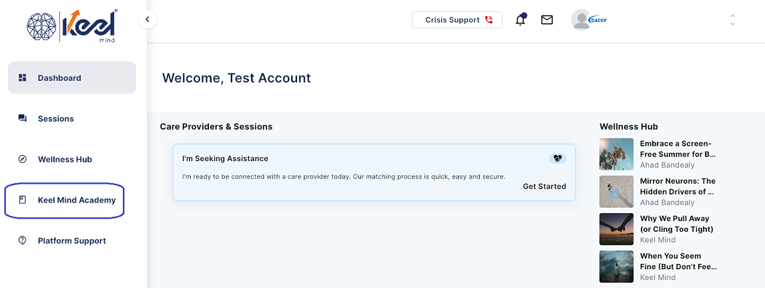This screenshot has height=288, width=765.
Task: Read the Why We Pull Away article
Action: pyautogui.click(x=676, y=224)
